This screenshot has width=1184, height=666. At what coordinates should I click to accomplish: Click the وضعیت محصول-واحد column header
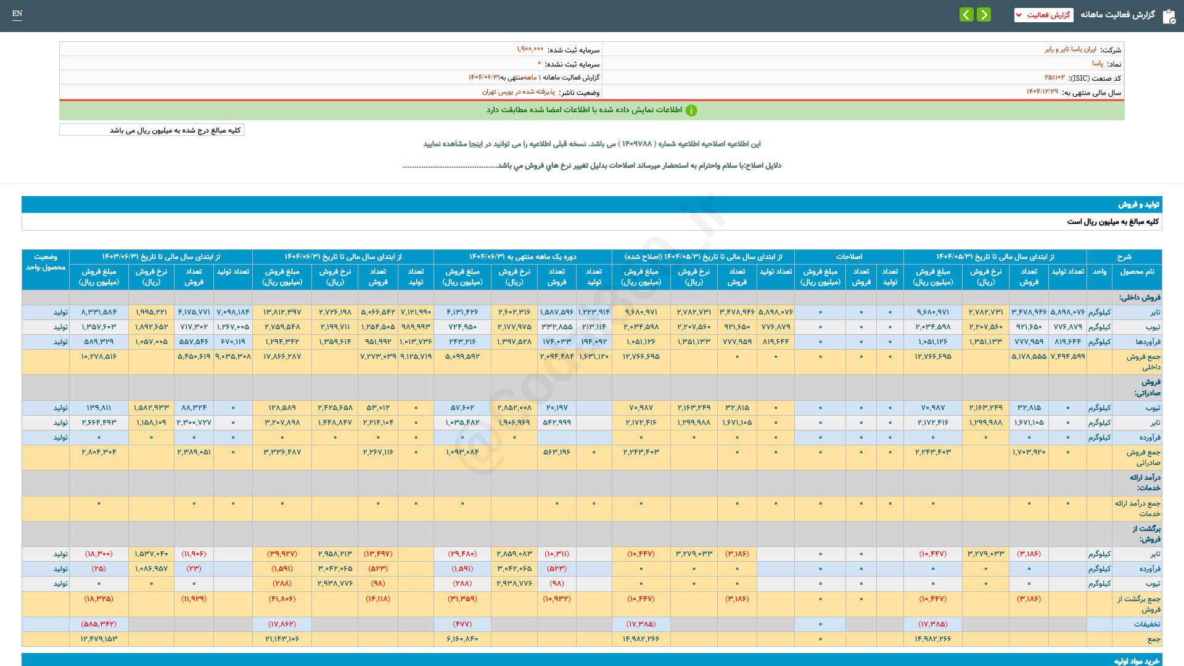point(46,262)
